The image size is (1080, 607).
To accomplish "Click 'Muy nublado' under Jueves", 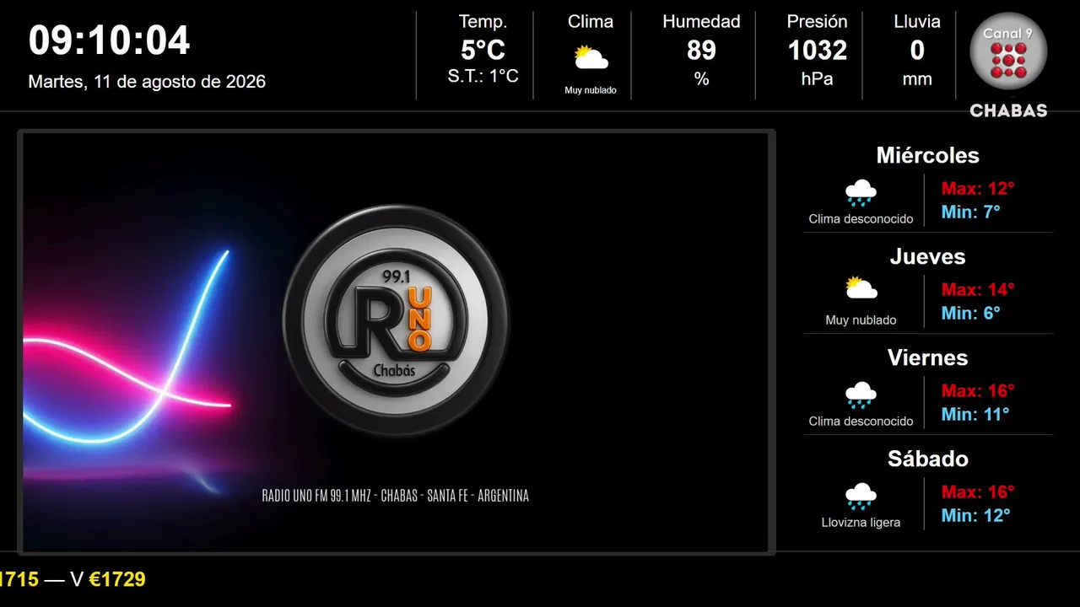I will click(x=861, y=320).
